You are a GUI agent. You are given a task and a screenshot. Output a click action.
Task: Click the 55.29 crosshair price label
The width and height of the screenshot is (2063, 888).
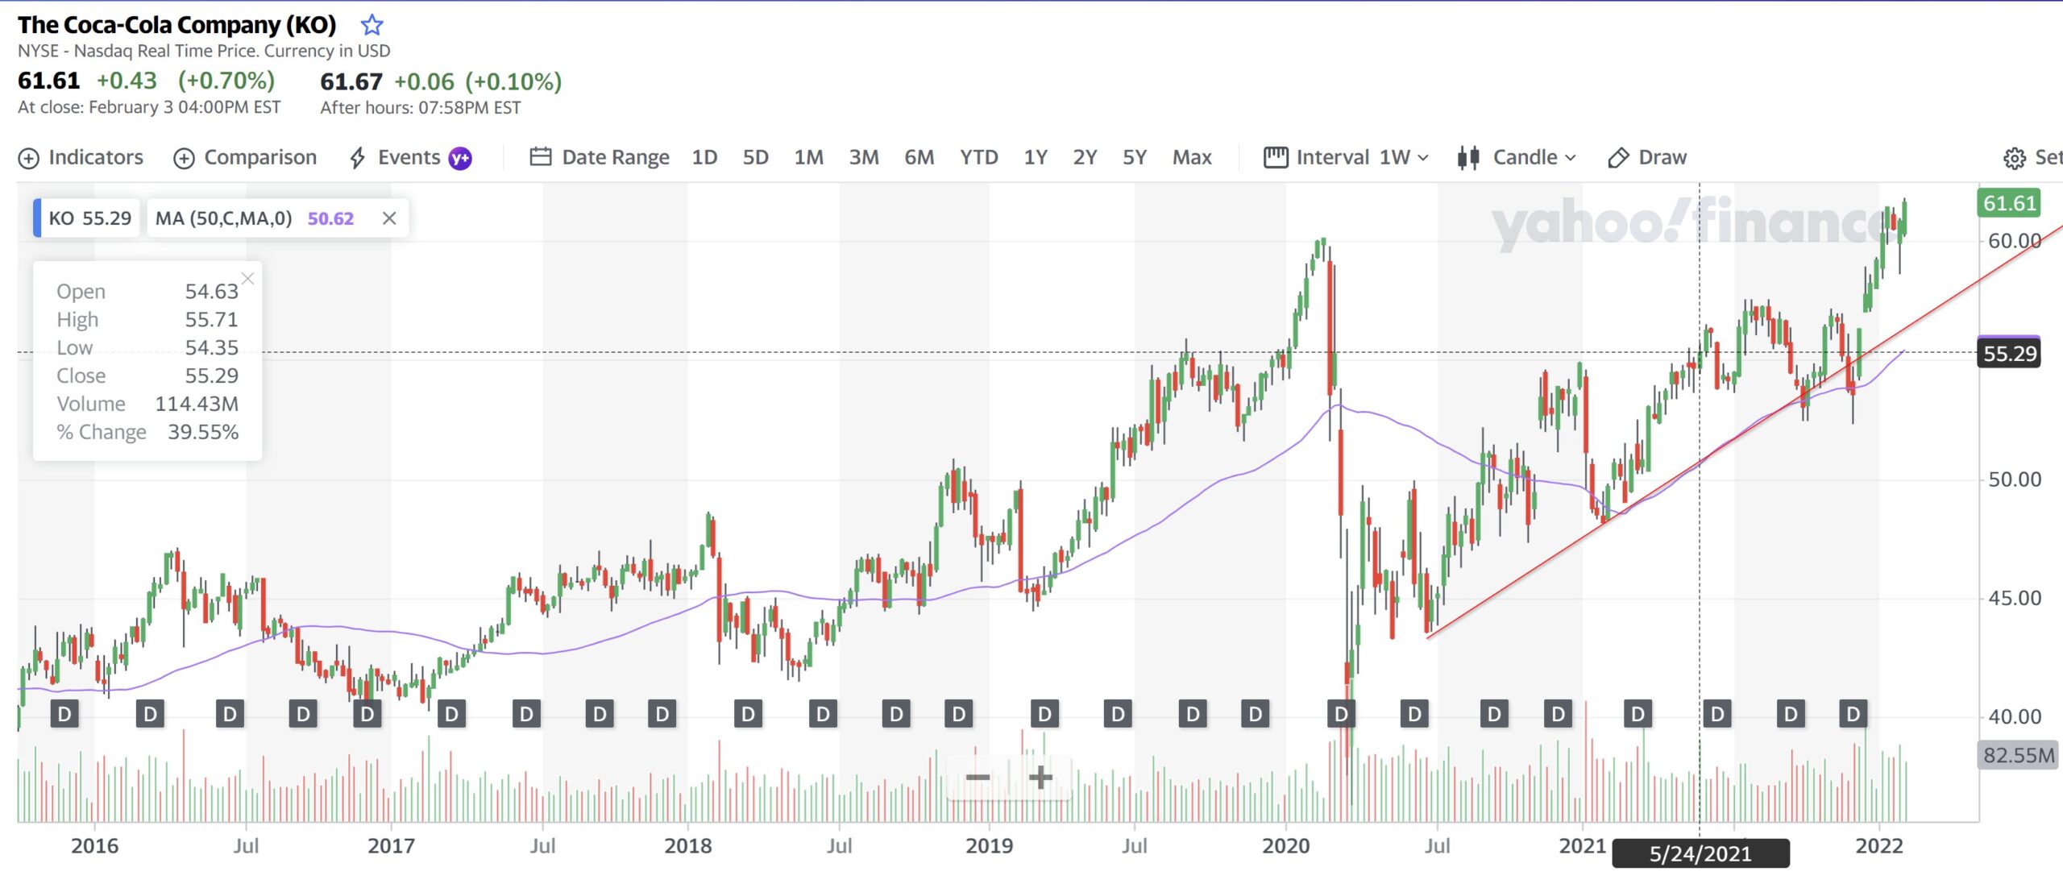coord(2009,353)
